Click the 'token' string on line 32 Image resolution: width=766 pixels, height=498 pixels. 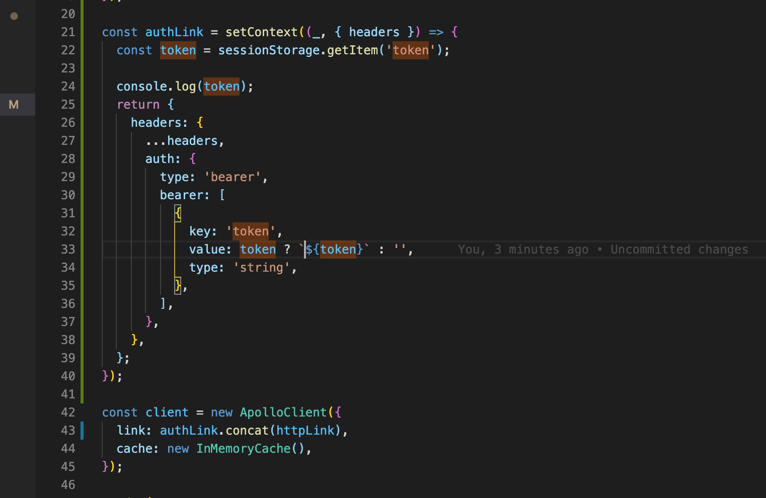(x=251, y=231)
